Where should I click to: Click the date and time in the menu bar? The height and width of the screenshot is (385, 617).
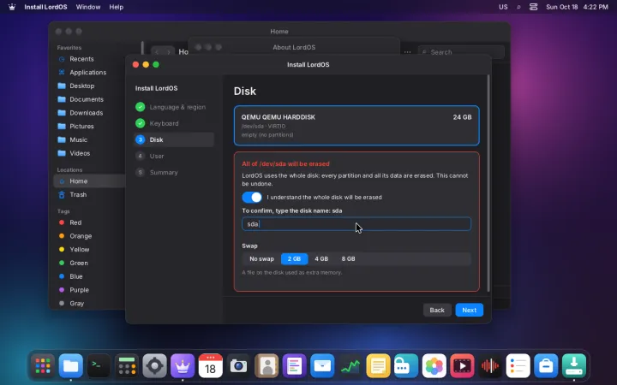point(577,7)
